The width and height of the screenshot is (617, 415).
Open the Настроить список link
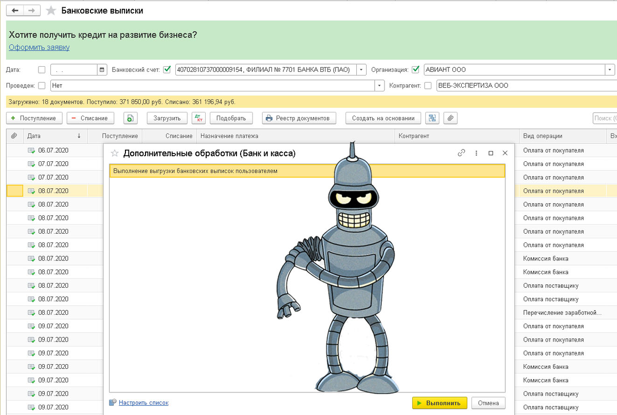coord(143,403)
